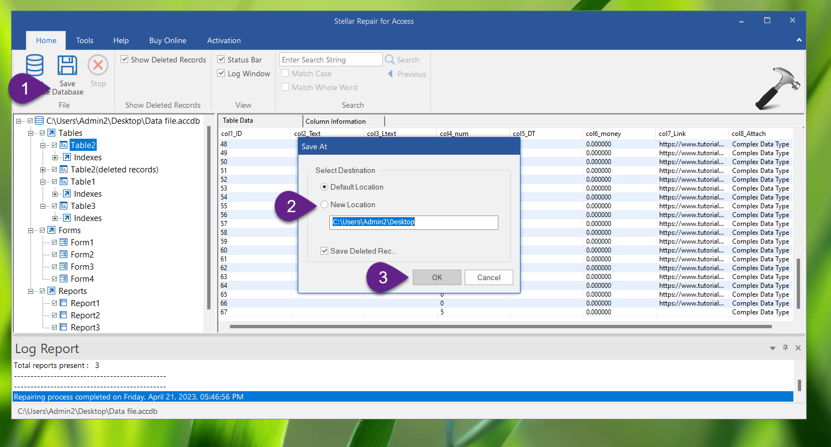The image size is (831, 447).
Task: Switch to the Column Information tab
Action: click(x=335, y=122)
